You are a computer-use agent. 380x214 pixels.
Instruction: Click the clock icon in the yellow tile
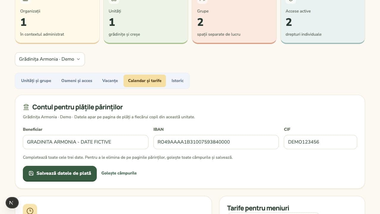pyautogui.click(x=30, y=211)
